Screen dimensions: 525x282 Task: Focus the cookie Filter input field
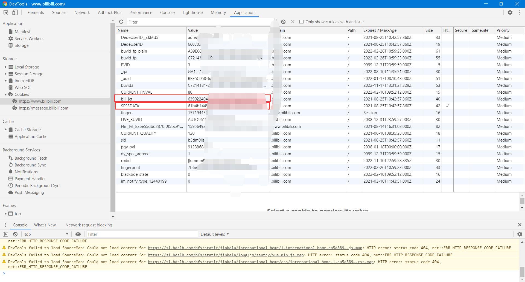[200, 22]
